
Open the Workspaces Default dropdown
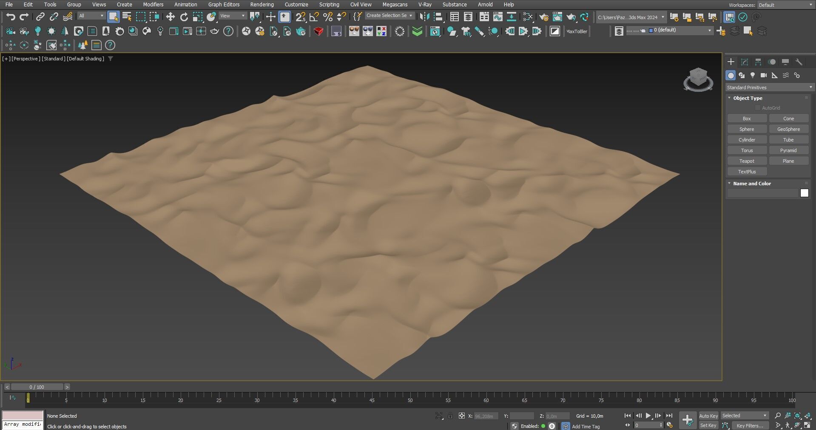785,5
